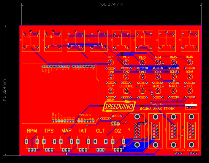
Task: Select the 115.824mm height dimension
Action: (x=4, y=90)
